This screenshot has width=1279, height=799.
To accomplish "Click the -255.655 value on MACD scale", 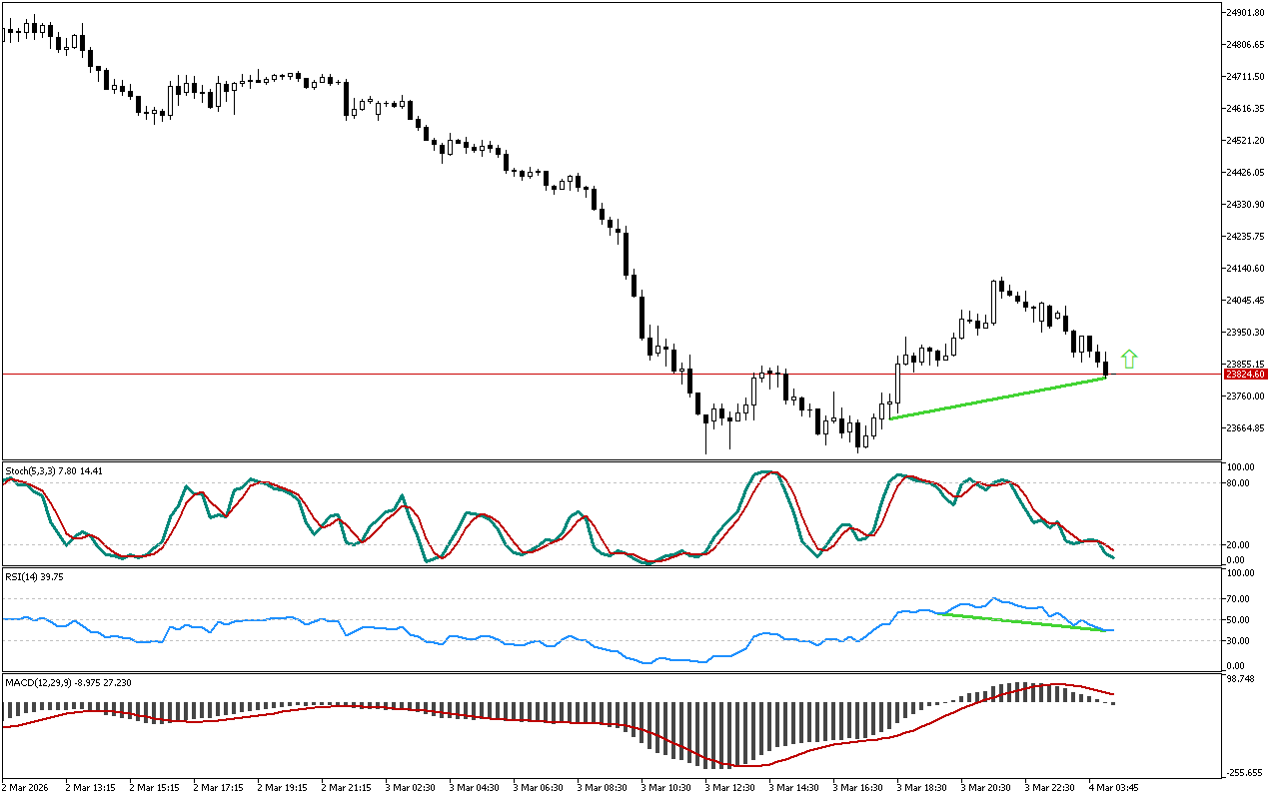I will pyautogui.click(x=1244, y=773).
